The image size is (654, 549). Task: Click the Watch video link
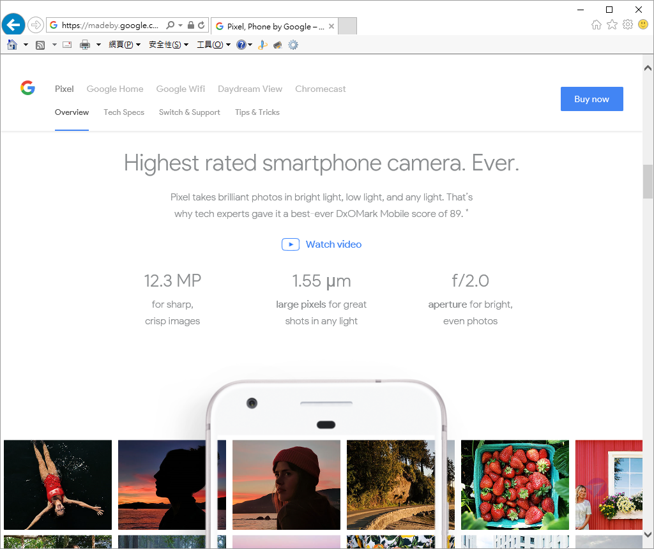(333, 244)
